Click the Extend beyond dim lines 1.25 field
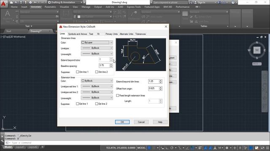270x151 pixels. tap(154, 81)
